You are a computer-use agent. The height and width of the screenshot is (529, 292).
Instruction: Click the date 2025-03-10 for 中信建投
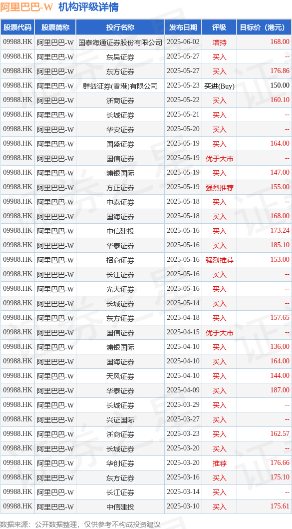coord(183,506)
